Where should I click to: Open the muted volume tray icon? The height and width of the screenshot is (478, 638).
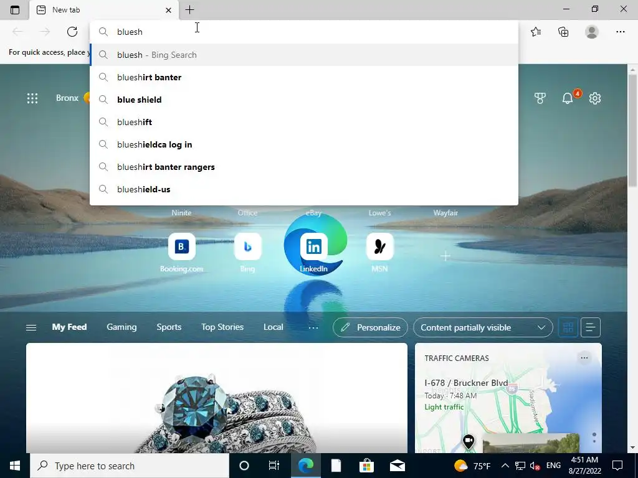535,466
